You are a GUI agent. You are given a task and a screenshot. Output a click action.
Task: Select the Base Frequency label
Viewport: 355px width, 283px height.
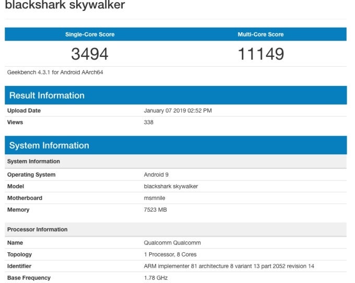[29, 278]
